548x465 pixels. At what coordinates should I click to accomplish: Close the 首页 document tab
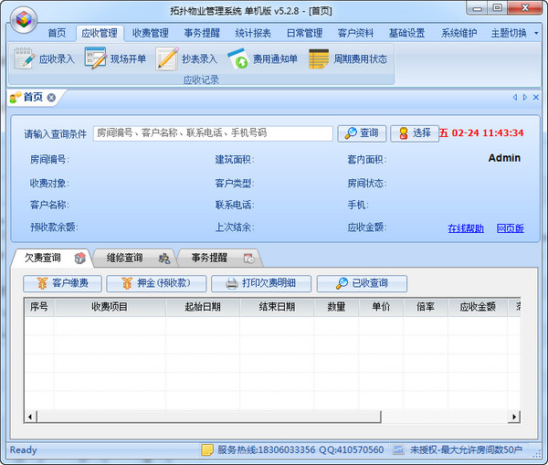[52, 98]
